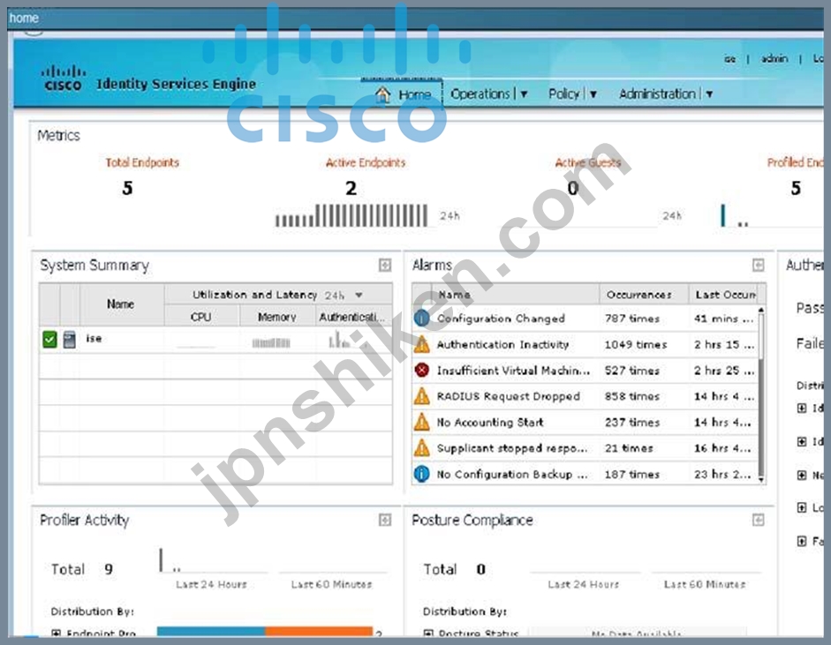Image resolution: width=831 pixels, height=645 pixels.
Task: Select the 'home' browser tab
Action: [x=24, y=18]
